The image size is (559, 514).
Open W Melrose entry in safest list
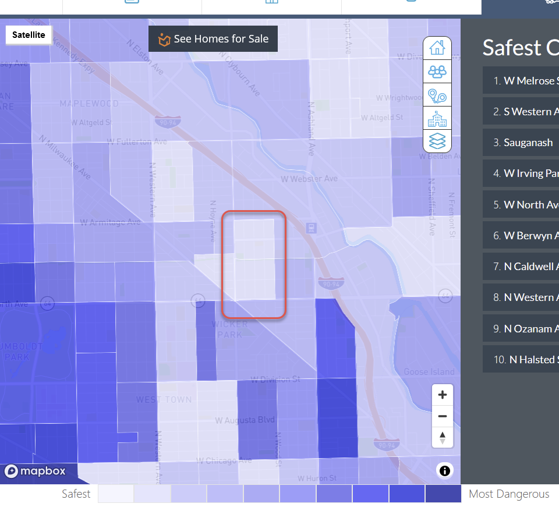(521, 80)
